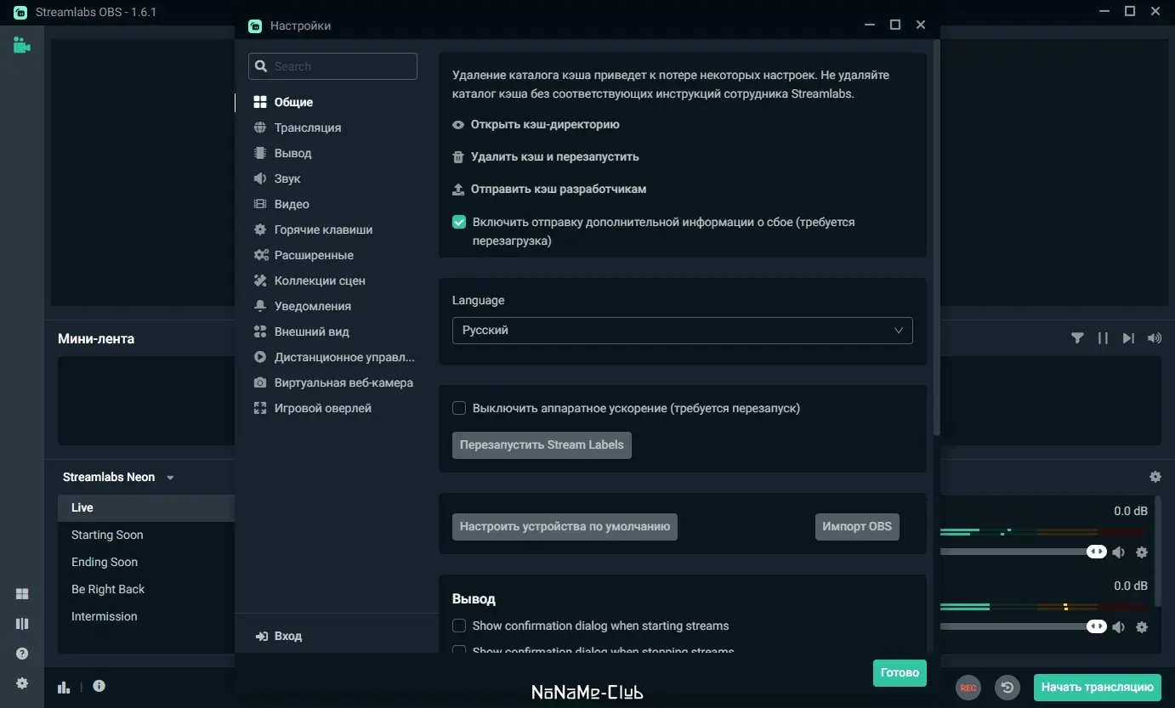Viewport: 1175px width, 708px height.
Task: Pause the mini-feed event queue
Action: [x=1103, y=338]
